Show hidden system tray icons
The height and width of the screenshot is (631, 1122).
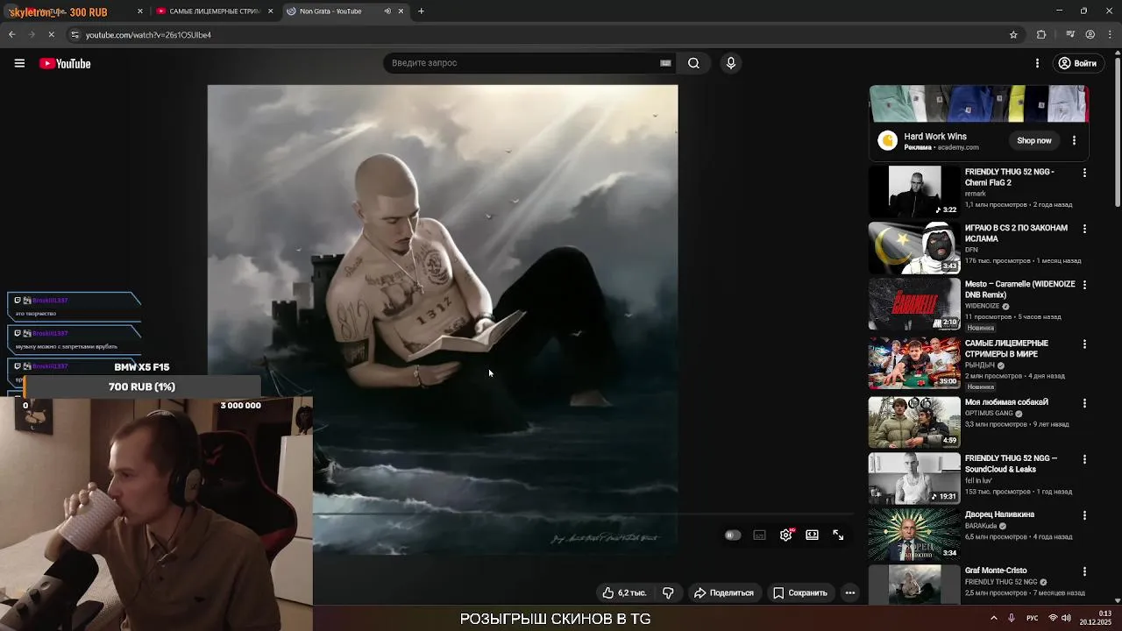pos(993,618)
